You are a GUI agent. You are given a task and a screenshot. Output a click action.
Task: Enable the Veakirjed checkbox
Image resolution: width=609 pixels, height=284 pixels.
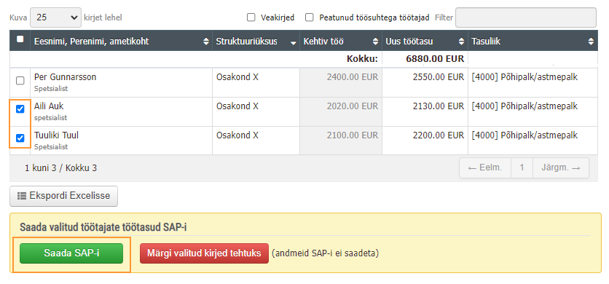[251, 17]
